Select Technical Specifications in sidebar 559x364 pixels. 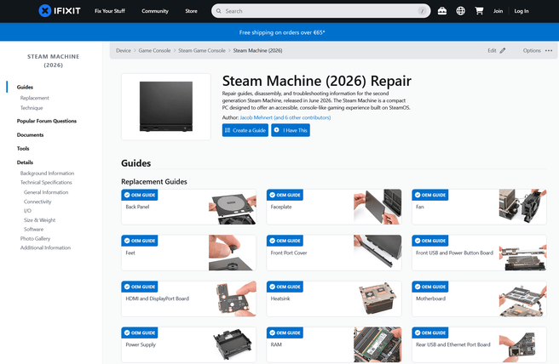pos(46,183)
